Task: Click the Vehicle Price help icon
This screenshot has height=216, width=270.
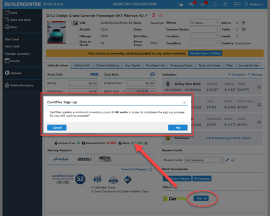Action: pos(56,143)
